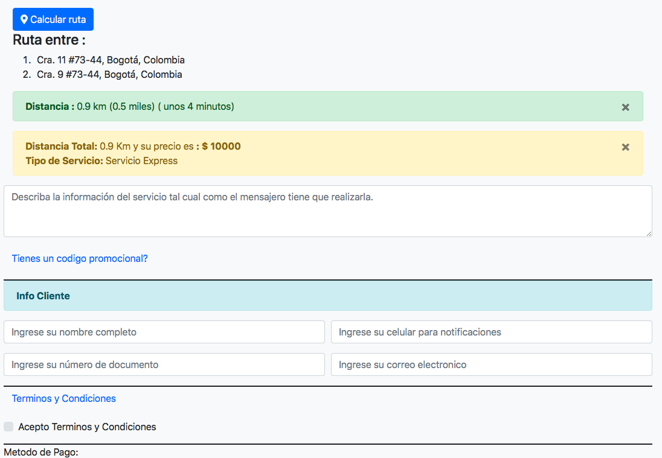Click the Calcular ruta button
The image size is (662, 458).
click(x=53, y=19)
